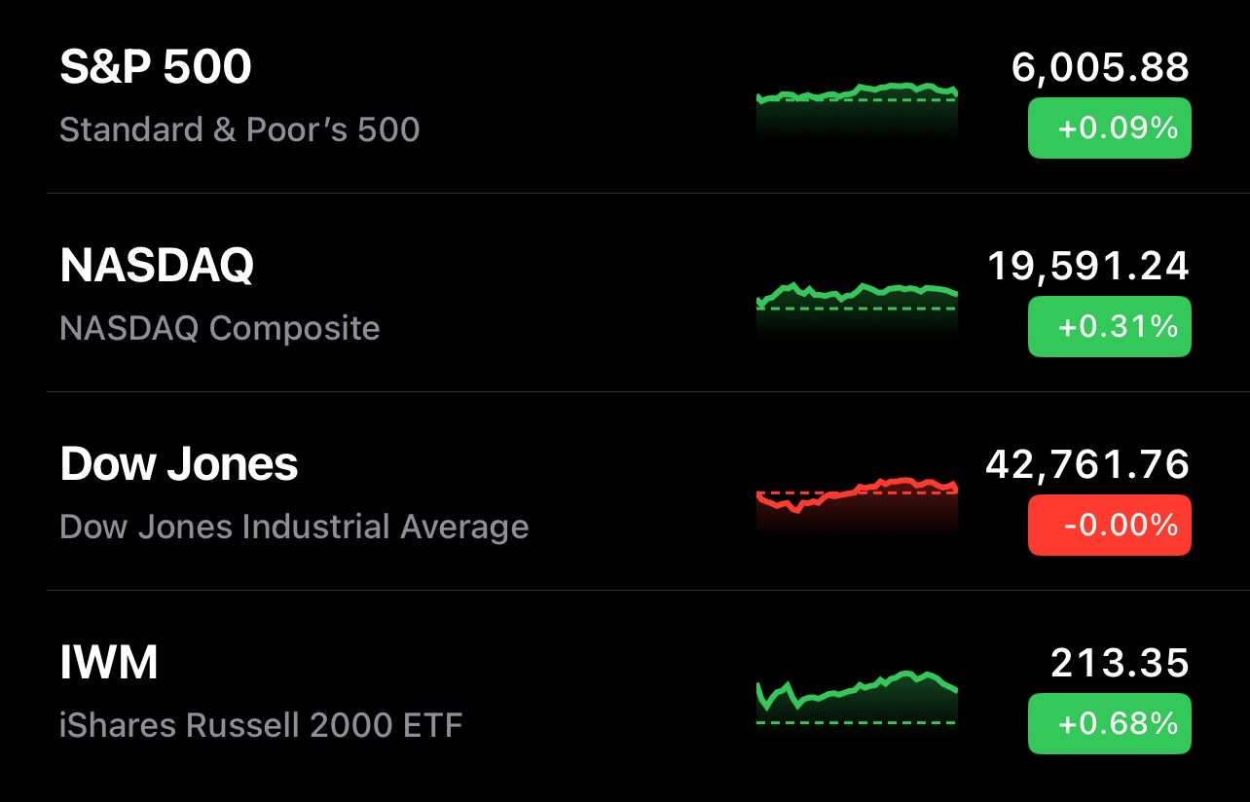Tap the IWM sparkline chart

[x=857, y=699]
